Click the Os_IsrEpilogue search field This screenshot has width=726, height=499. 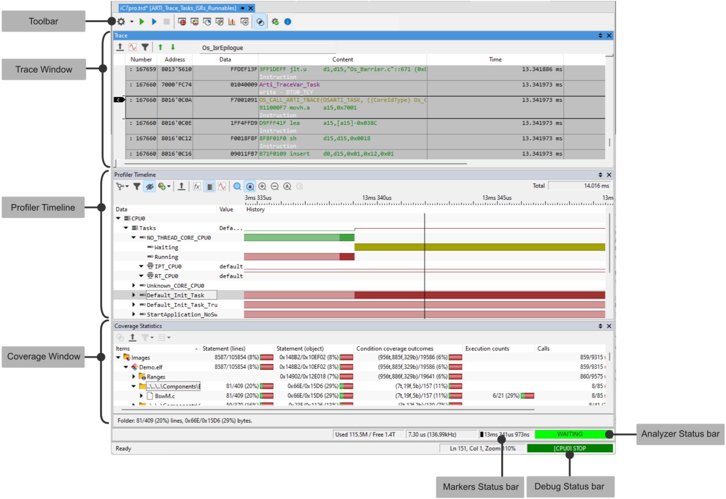[x=268, y=48]
